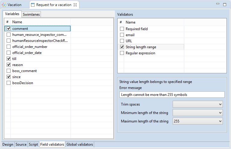231x149 pixels.
Task: Open the Global validators tab
Action: [x=80, y=144]
